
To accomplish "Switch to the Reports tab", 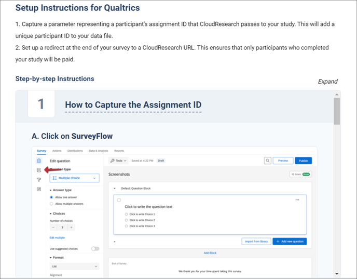I will pyautogui.click(x=119, y=151).
